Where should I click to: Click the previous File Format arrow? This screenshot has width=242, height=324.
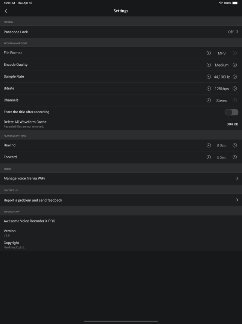pyautogui.click(x=209, y=53)
